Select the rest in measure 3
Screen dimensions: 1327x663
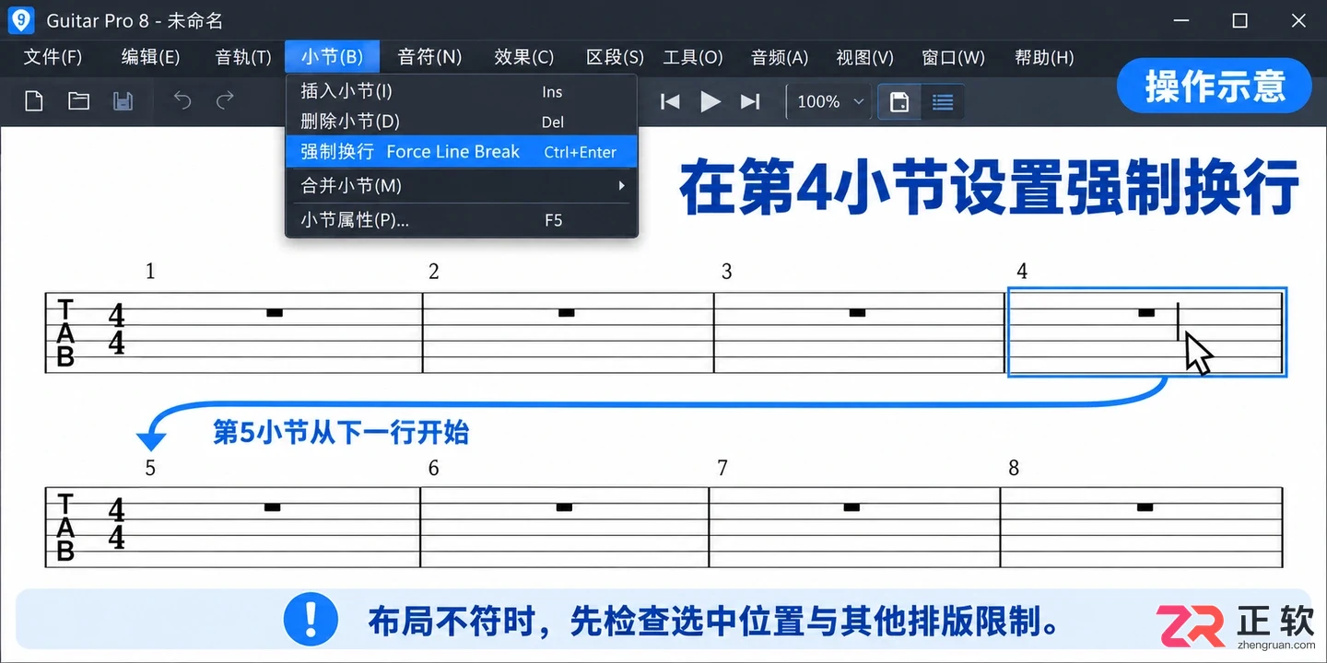[x=858, y=313]
